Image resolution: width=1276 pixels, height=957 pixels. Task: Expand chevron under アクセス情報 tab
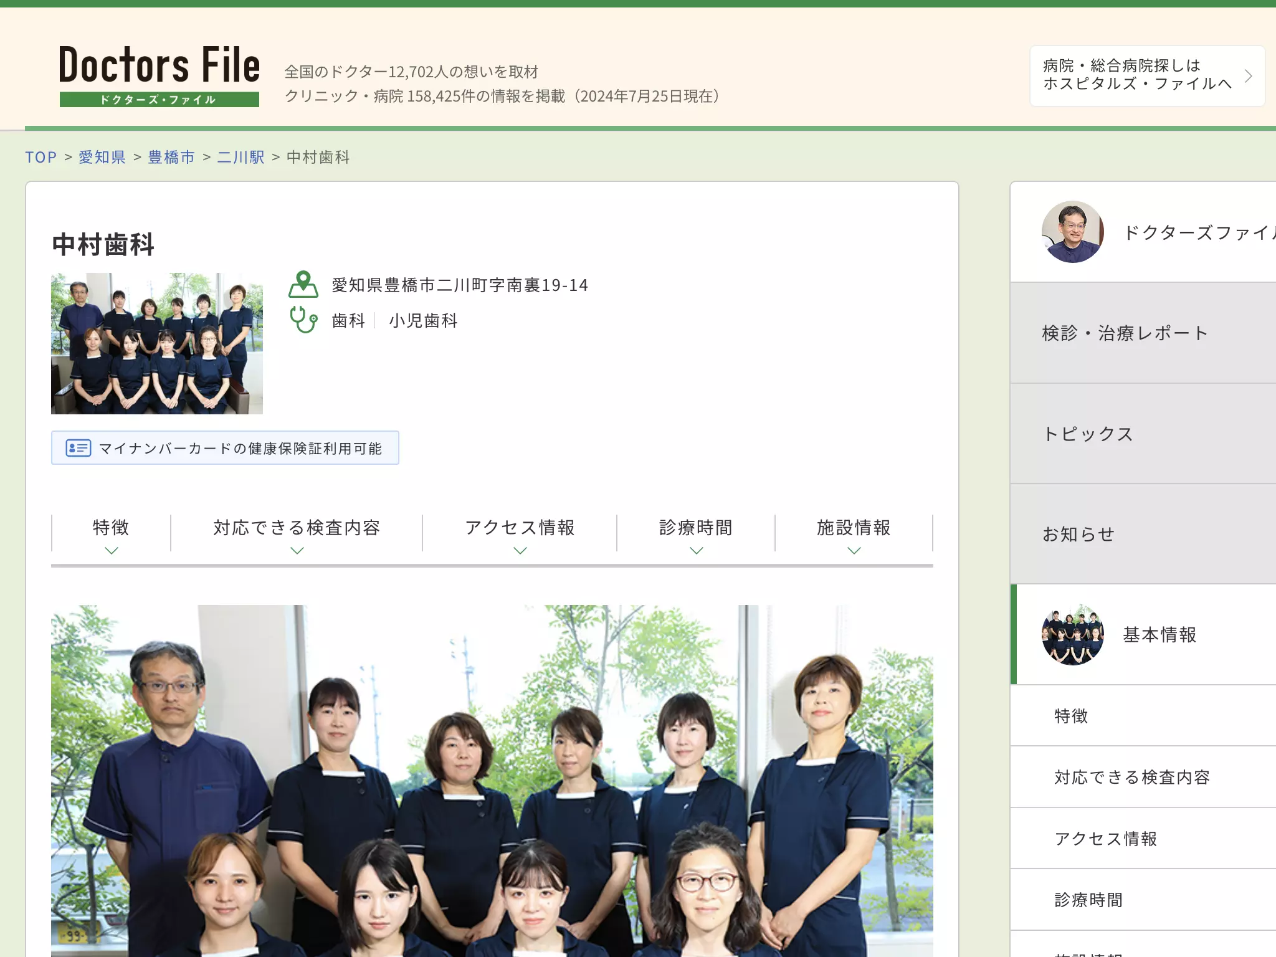pyautogui.click(x=520, y=551)
